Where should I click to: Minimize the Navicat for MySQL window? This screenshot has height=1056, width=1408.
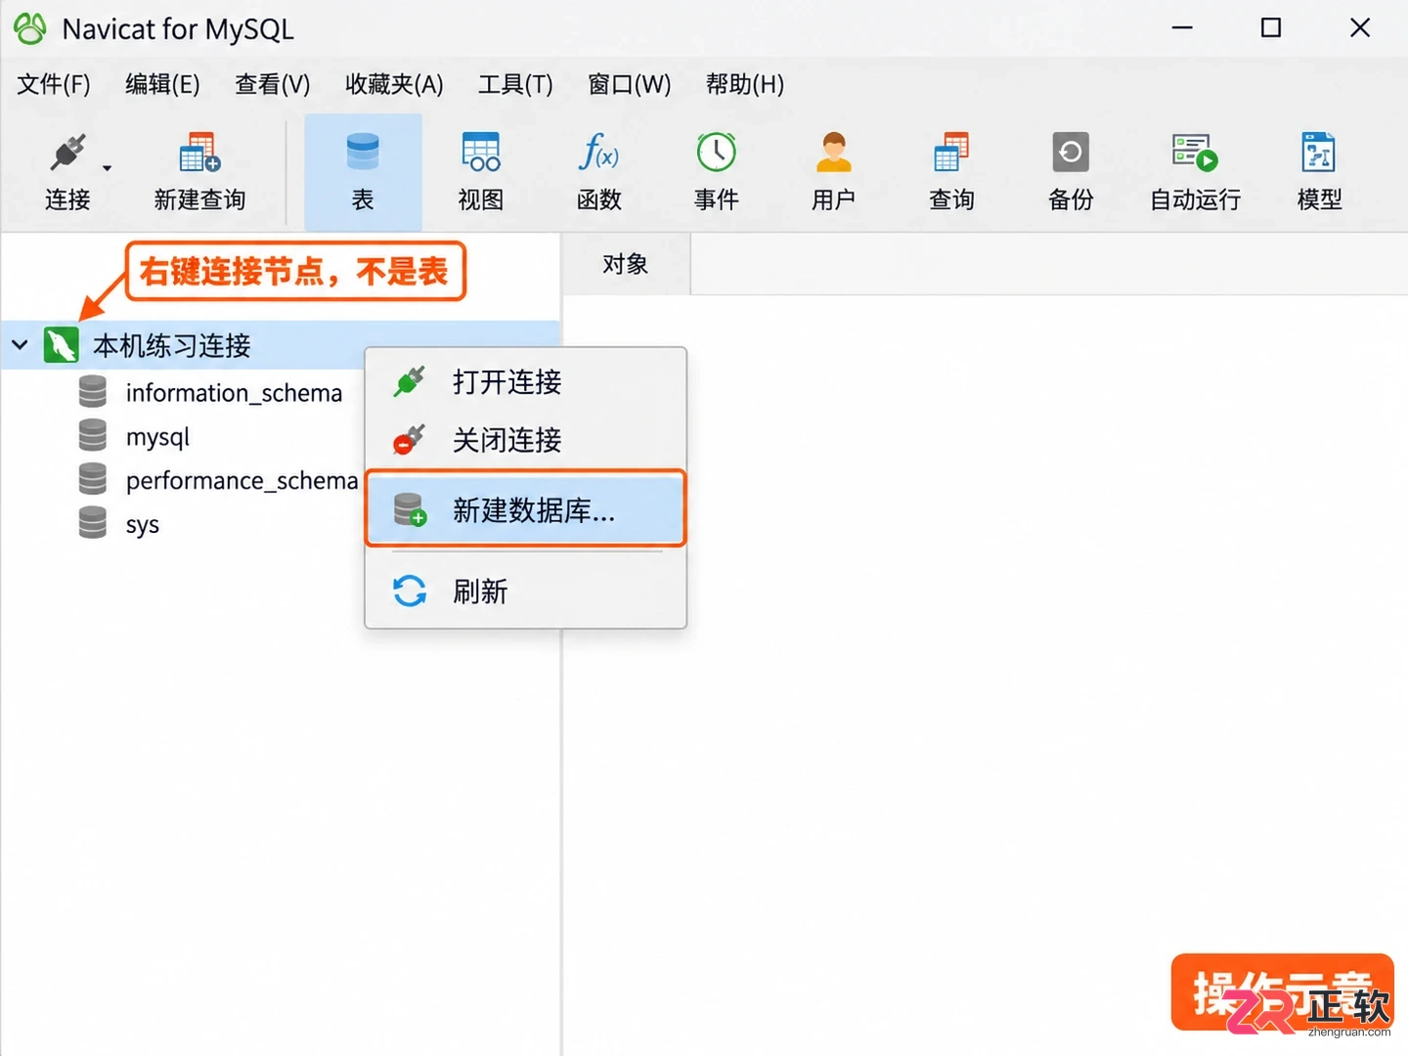tap(1182, 28)
